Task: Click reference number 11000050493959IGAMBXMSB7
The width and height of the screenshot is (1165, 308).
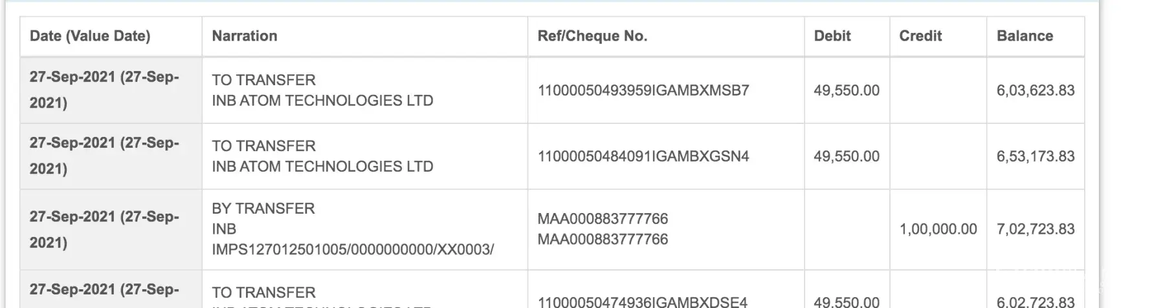Action: pyautogui.click(x=643, y=90)
